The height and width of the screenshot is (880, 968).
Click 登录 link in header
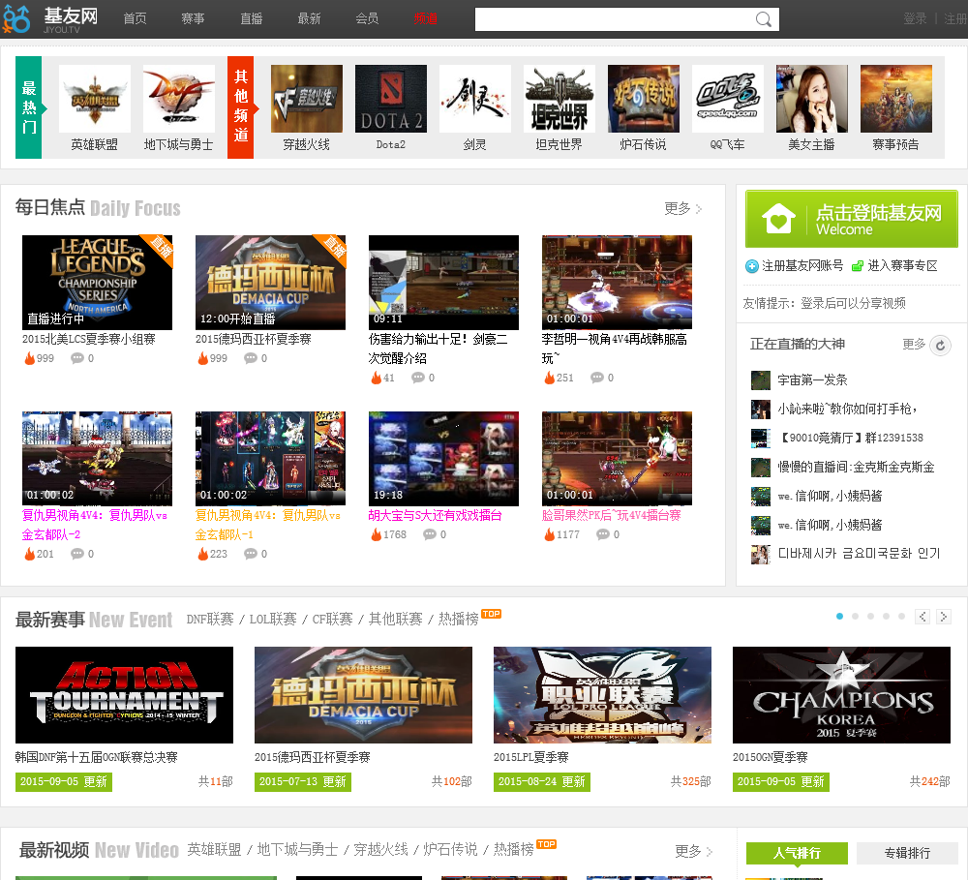point(915,18)
